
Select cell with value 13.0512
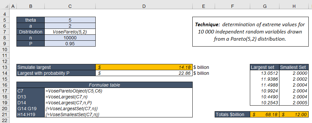pyautogui.click(x=265, y=73)
